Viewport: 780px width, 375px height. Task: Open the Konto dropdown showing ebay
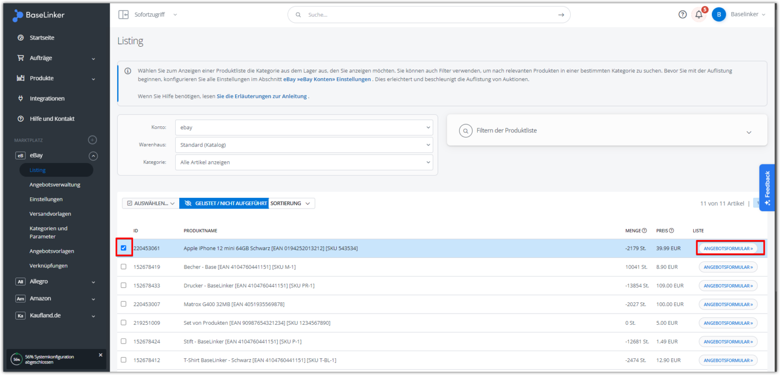click(x=304, y=128)
